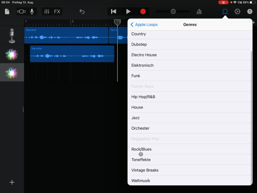This screenshot has height=193, width=257.
Task: Undo the last action
Action: tap(82, 12)
